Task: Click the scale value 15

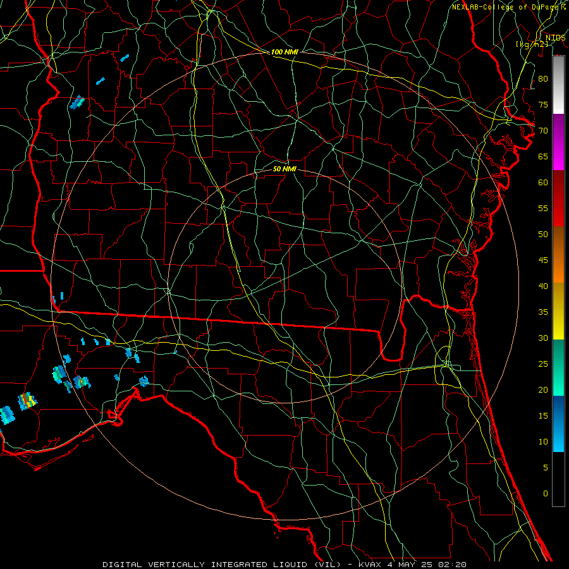Action: [x=543, y=415]
